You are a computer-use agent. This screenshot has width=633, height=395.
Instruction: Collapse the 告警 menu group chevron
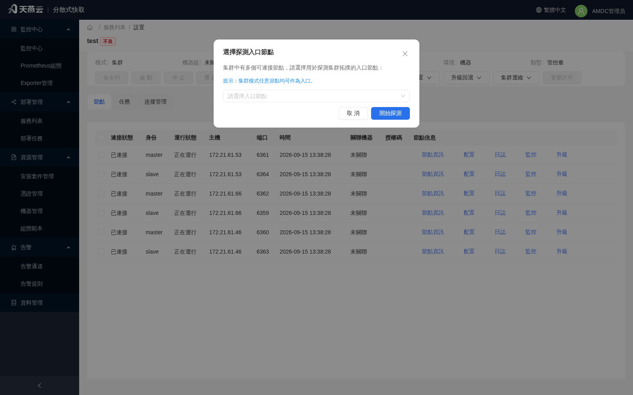68,247
